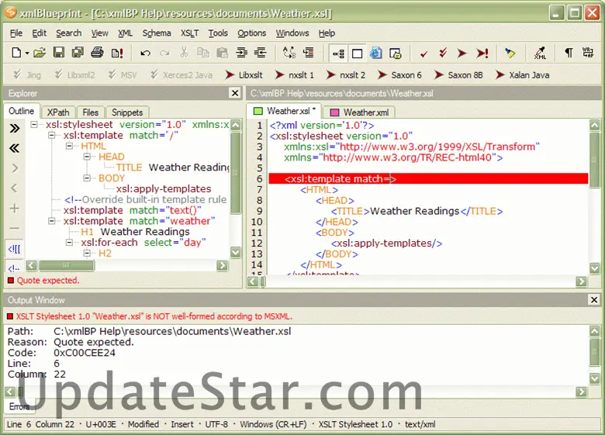Viewport: 605px width, 435px height.
Task: Open the XSLT menu
Action: coord(190,33)
